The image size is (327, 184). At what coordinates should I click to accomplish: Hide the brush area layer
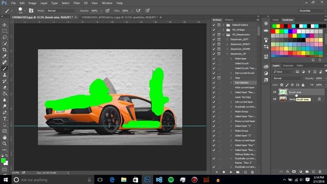[x=275, y=92]
